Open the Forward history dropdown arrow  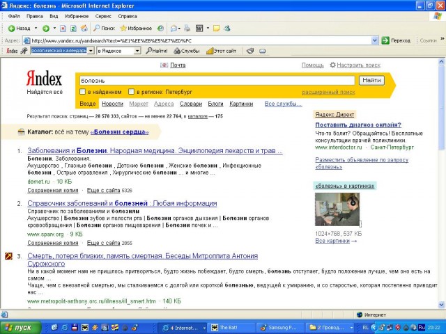54,28
